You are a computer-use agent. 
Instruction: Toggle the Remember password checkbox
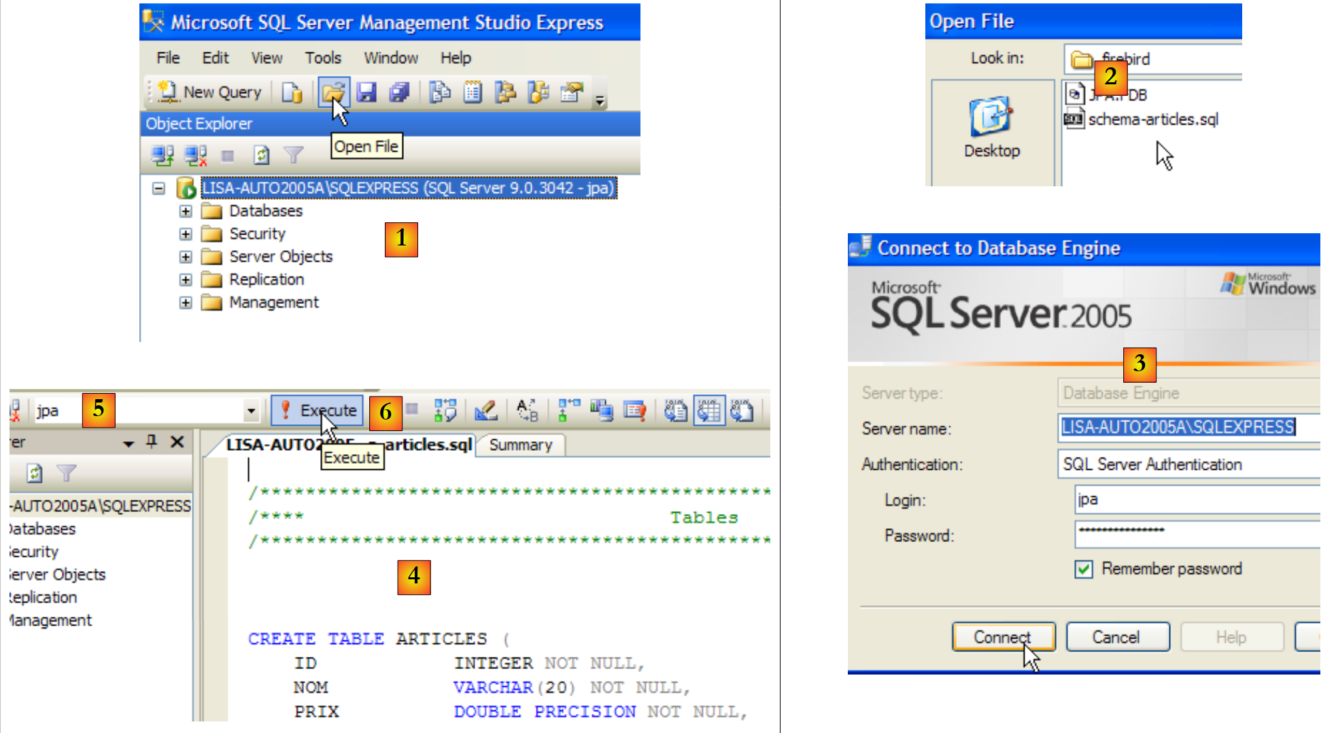click(x=1084, y=569)
